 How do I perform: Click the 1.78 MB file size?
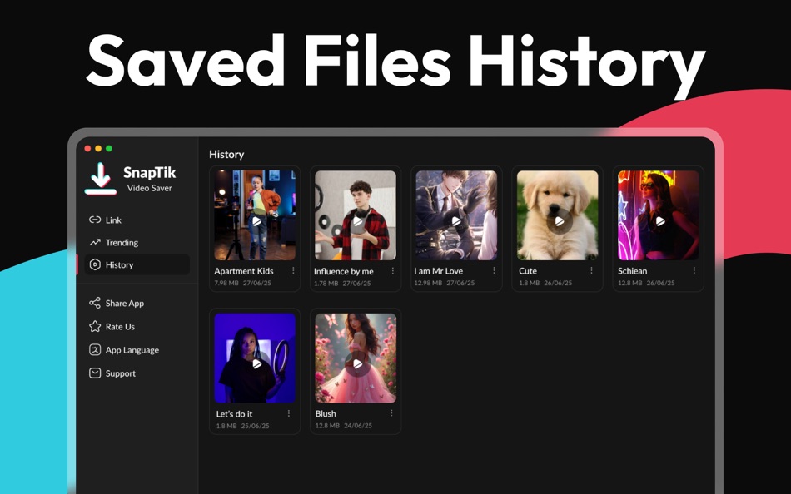coord(326,284)
